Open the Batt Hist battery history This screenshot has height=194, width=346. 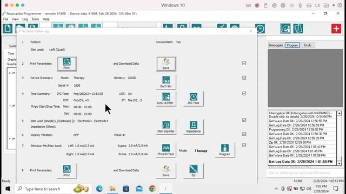point(166,82)
